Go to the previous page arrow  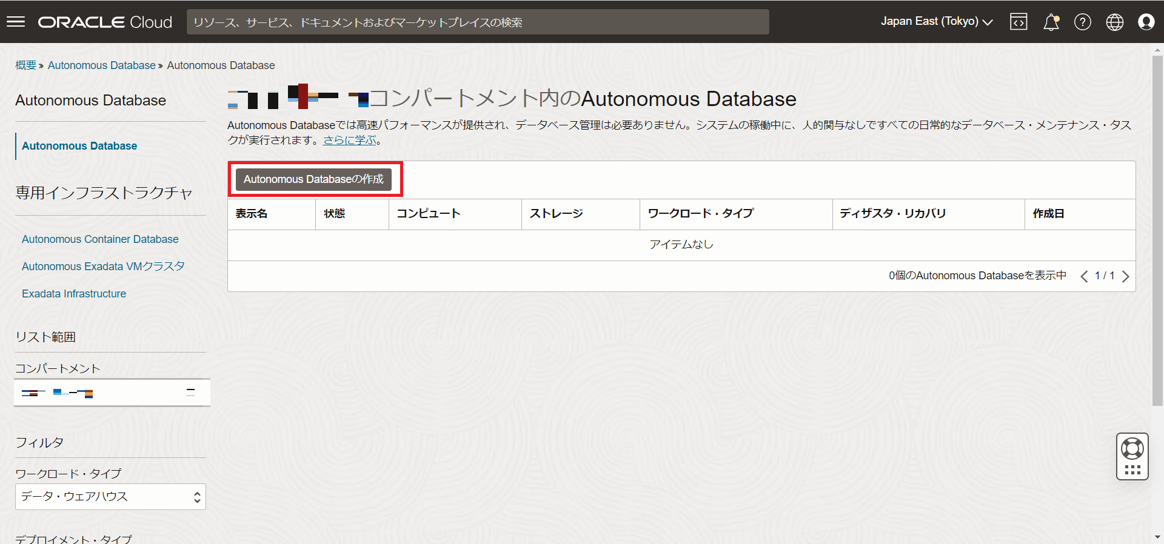click(x=1084, y=276)
